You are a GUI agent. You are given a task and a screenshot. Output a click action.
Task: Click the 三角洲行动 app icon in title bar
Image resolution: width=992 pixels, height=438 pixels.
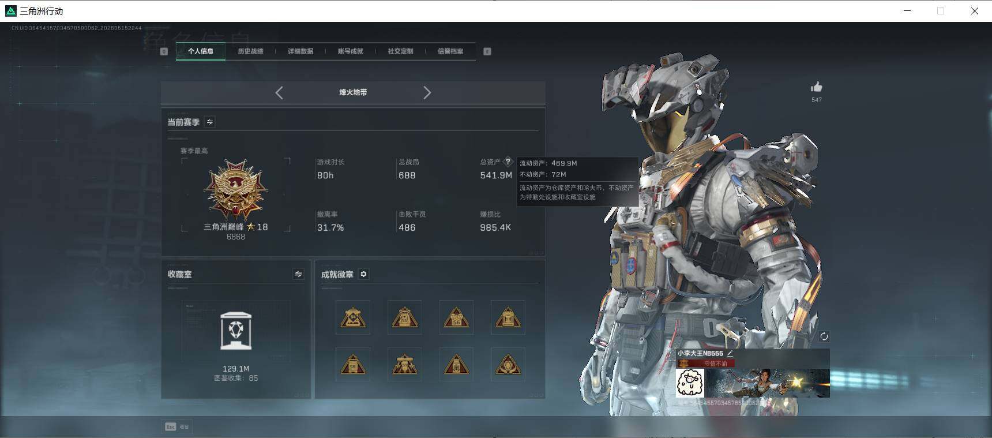tap(10, 11)
